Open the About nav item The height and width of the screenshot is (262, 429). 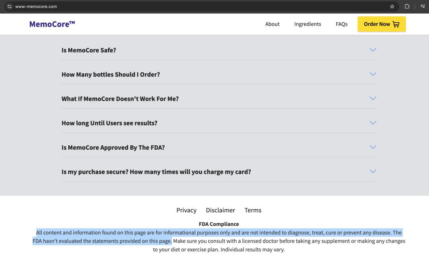coord(272,24)
